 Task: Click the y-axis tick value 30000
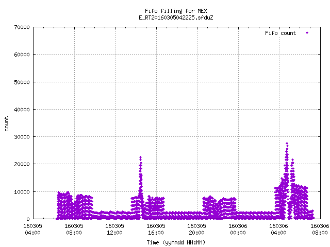tap(22, 137)
